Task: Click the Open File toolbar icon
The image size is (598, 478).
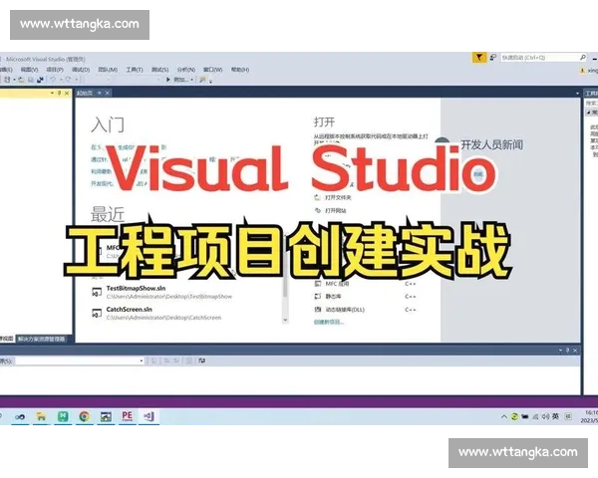Action: point(21,80)
